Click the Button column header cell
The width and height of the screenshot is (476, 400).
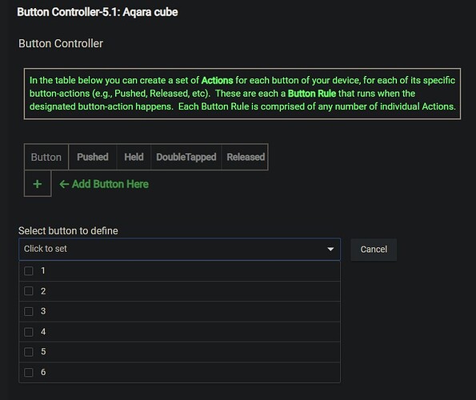(x=46, y=157)
